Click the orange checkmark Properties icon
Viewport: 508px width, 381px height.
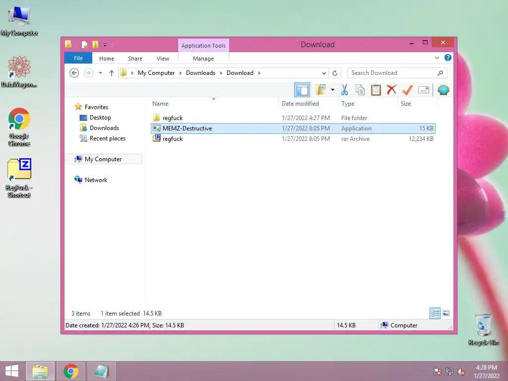pyautogui.click(x=407, y=90)
